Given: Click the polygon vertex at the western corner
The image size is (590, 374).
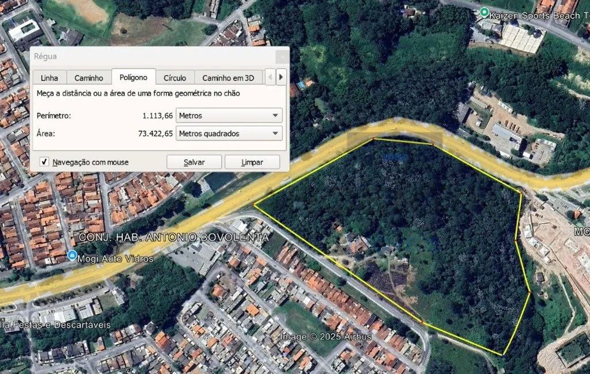Looking at the screenshot, I should point(255,205).
